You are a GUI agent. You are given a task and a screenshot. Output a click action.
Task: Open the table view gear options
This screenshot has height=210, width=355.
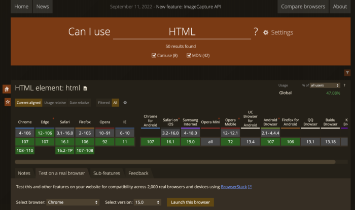tap(125, 103)
